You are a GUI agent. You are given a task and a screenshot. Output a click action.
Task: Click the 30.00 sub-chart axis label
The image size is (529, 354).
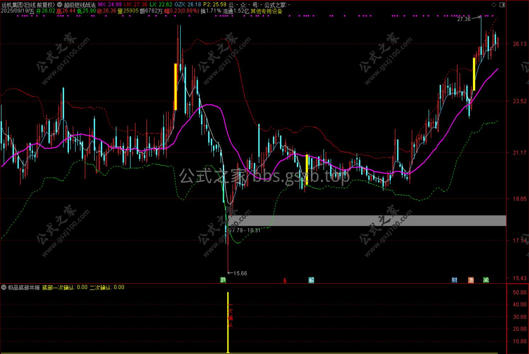[519, 317]
